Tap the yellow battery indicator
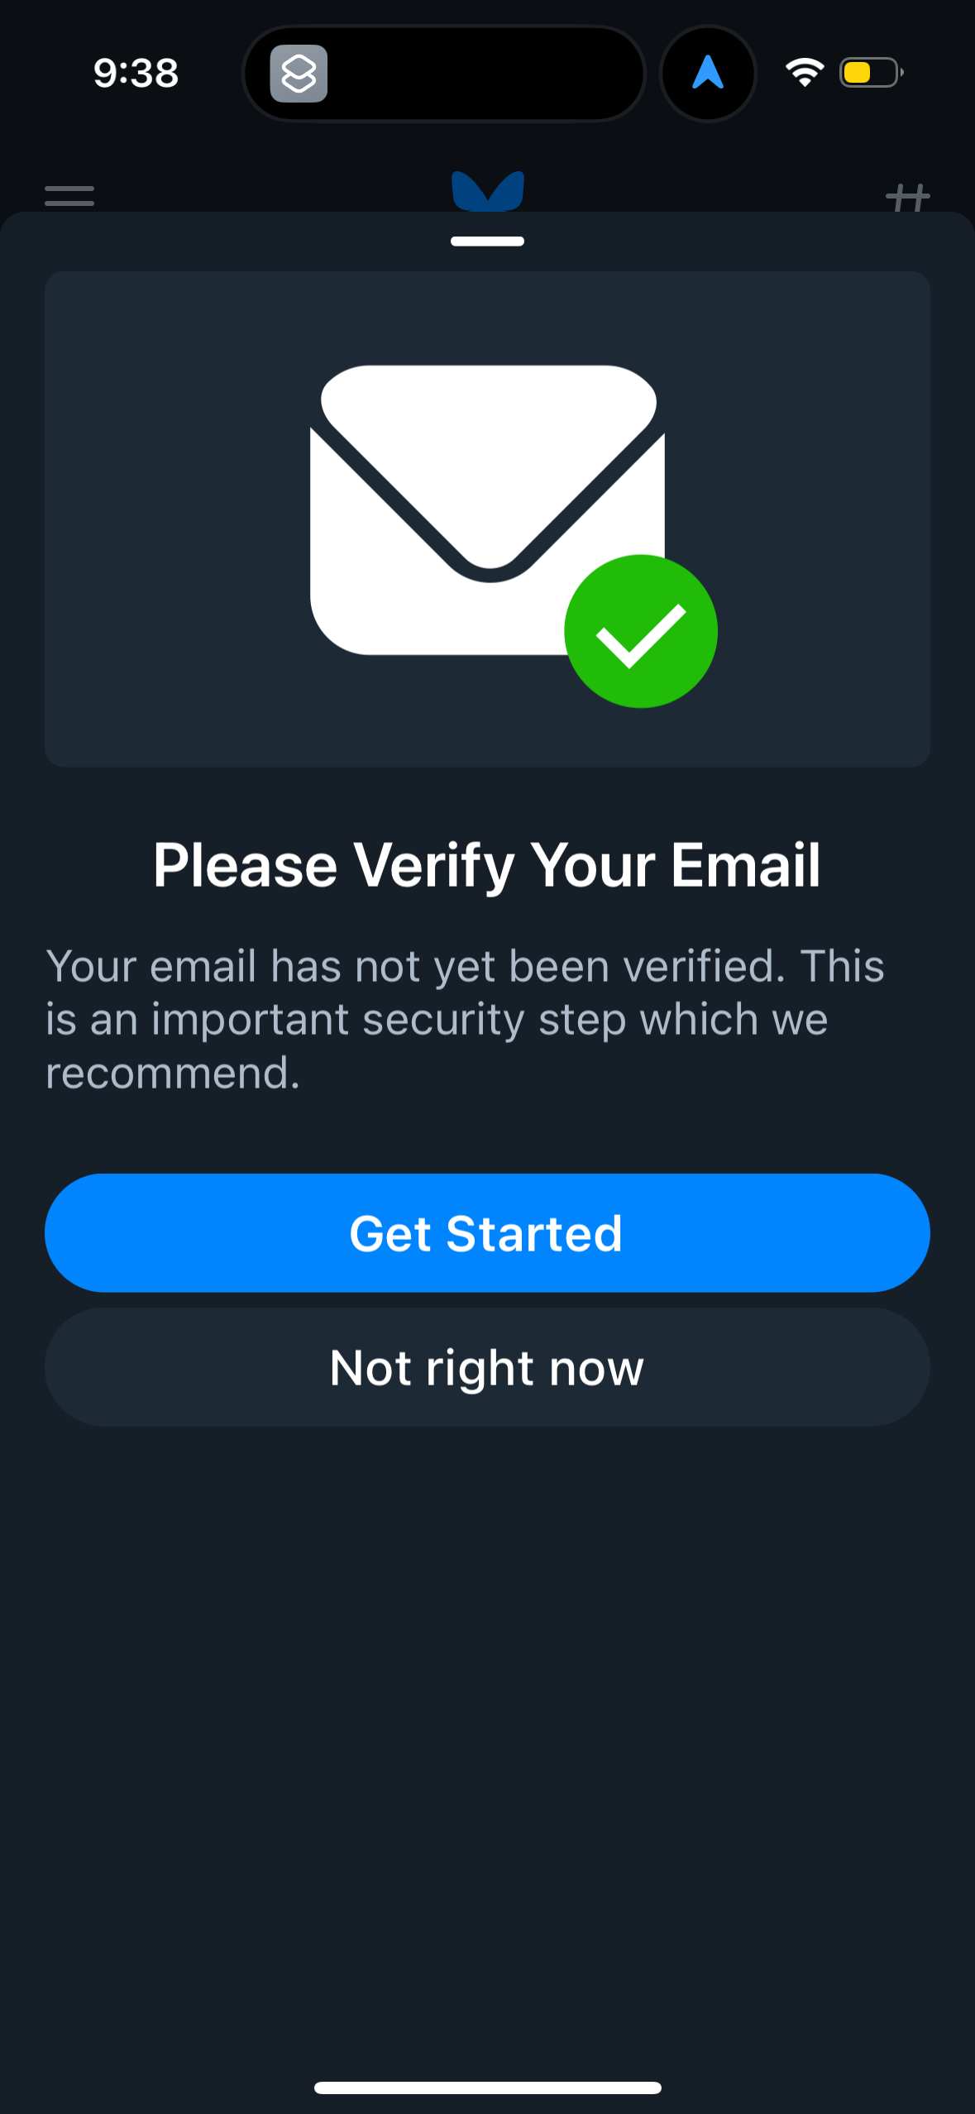 click(867, 74)
